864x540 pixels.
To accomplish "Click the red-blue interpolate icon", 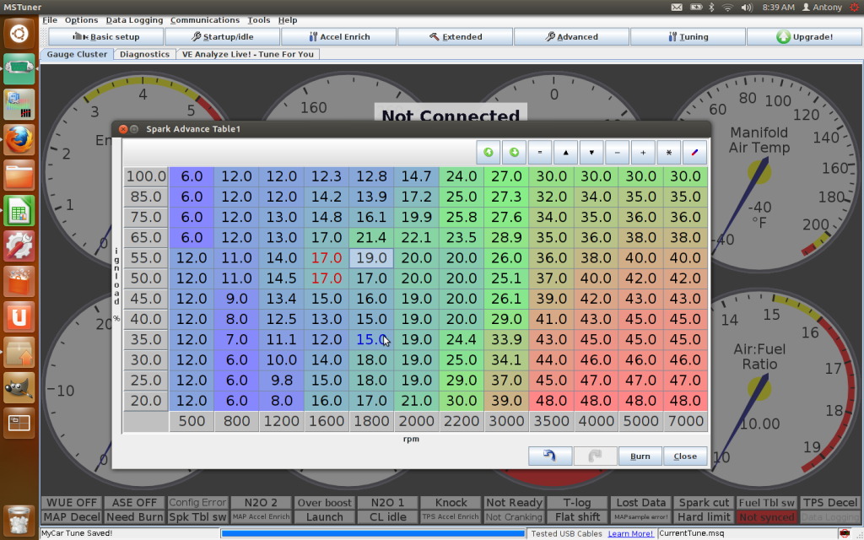I will [694, 153].
